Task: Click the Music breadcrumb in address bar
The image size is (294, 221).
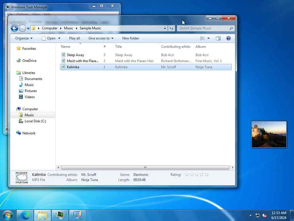Action: pos(68,28)
